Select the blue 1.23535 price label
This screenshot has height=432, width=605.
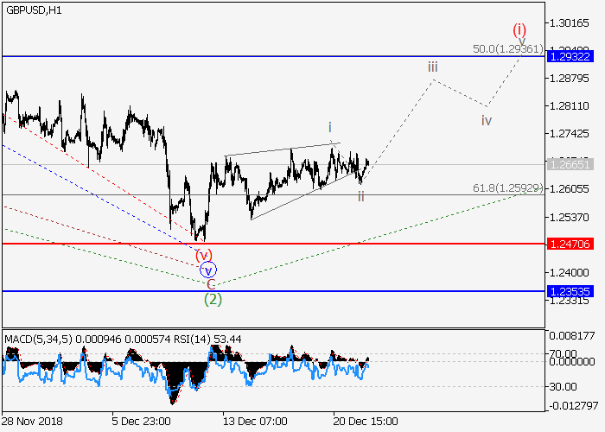point(570,291)
